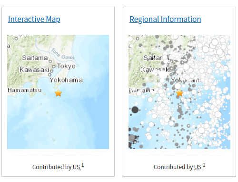The height and width of the screenshot is (182, 238).
Task: Click the Tokyo text label
Action: click(66, 66)
